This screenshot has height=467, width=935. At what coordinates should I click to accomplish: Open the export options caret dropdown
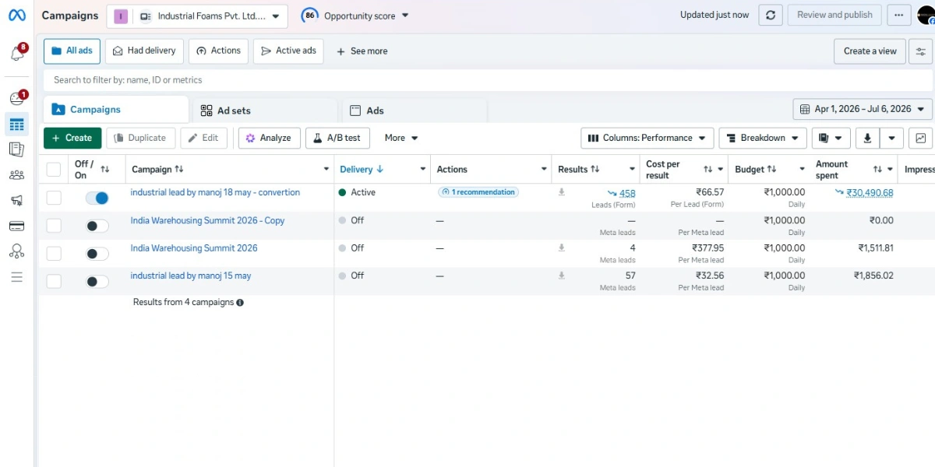891,138
